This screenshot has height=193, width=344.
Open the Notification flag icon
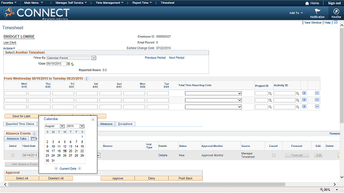pos(317,11)
